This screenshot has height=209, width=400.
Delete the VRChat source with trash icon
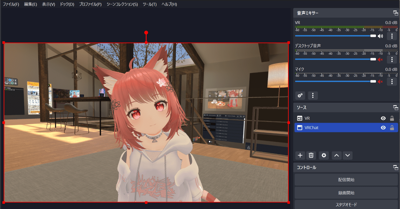(x=311, y=155)
